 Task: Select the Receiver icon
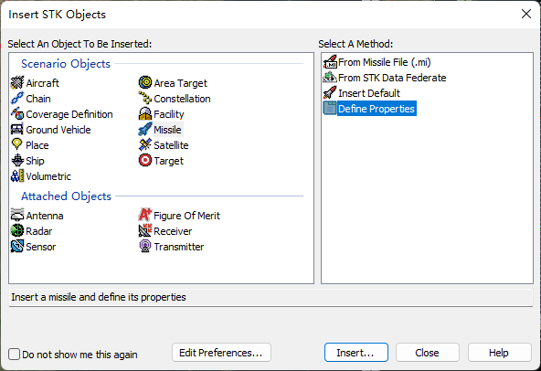(145, 231)
